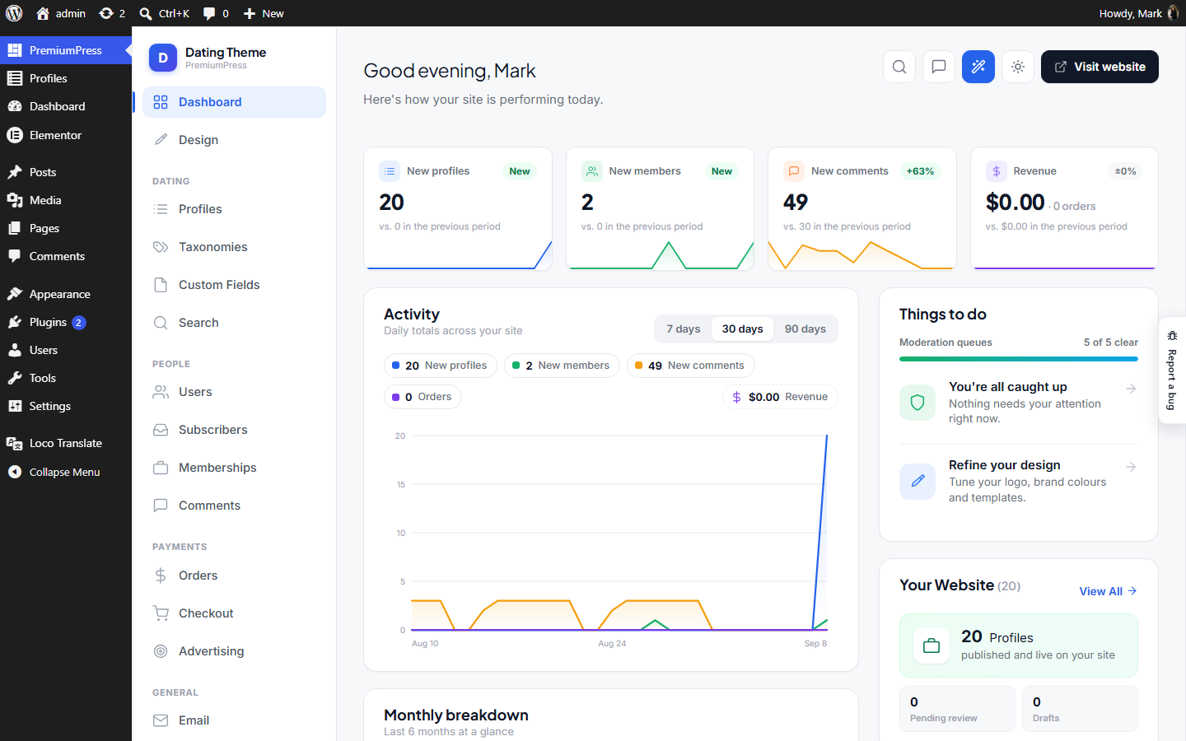Image resolution: width=1186 pixels, height=741 pixels.
Task: Click the Report a bug tab
Action: [x=1172, y=370]
